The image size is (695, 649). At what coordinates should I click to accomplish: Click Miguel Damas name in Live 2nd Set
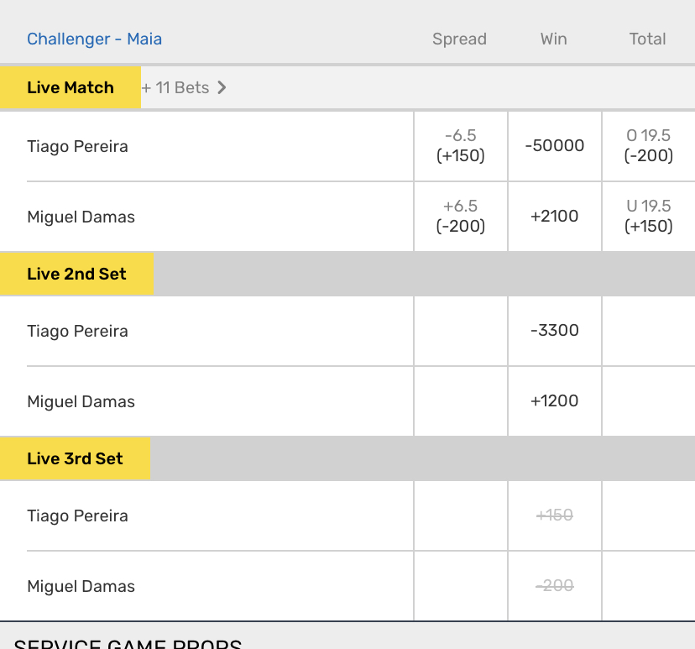[81, 401]
